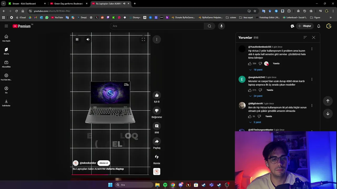The image size is (337, 189).
Task: Dislike the Shorts video
Action: tap(157, 111)
